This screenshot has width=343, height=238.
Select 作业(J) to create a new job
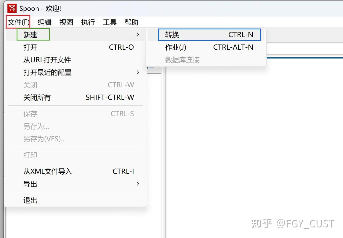tap(176, 47)
